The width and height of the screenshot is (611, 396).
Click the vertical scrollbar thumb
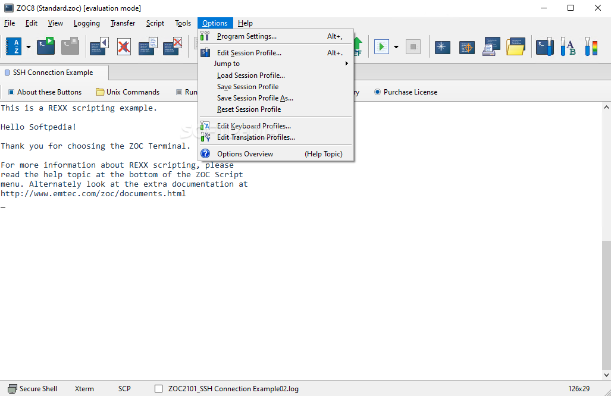(606, 305)
